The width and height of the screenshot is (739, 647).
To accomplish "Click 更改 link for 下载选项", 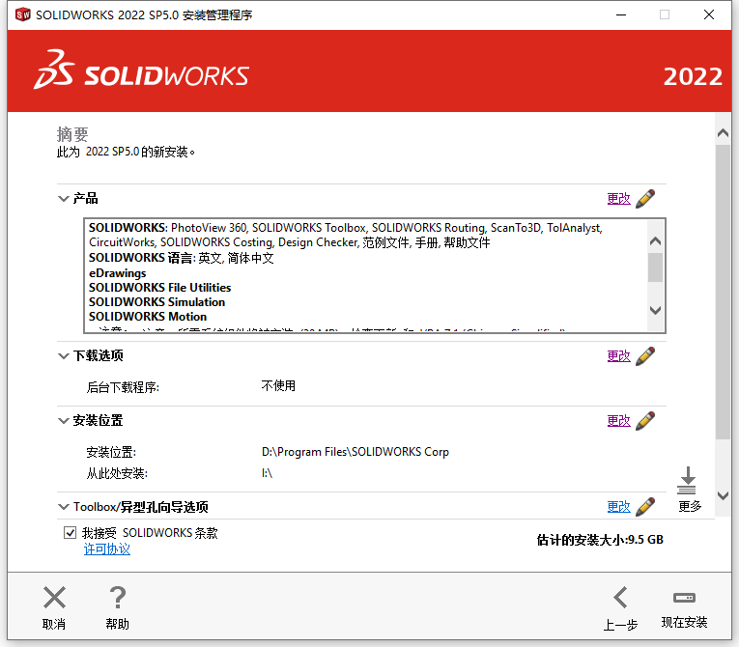I will pos(619,356).
